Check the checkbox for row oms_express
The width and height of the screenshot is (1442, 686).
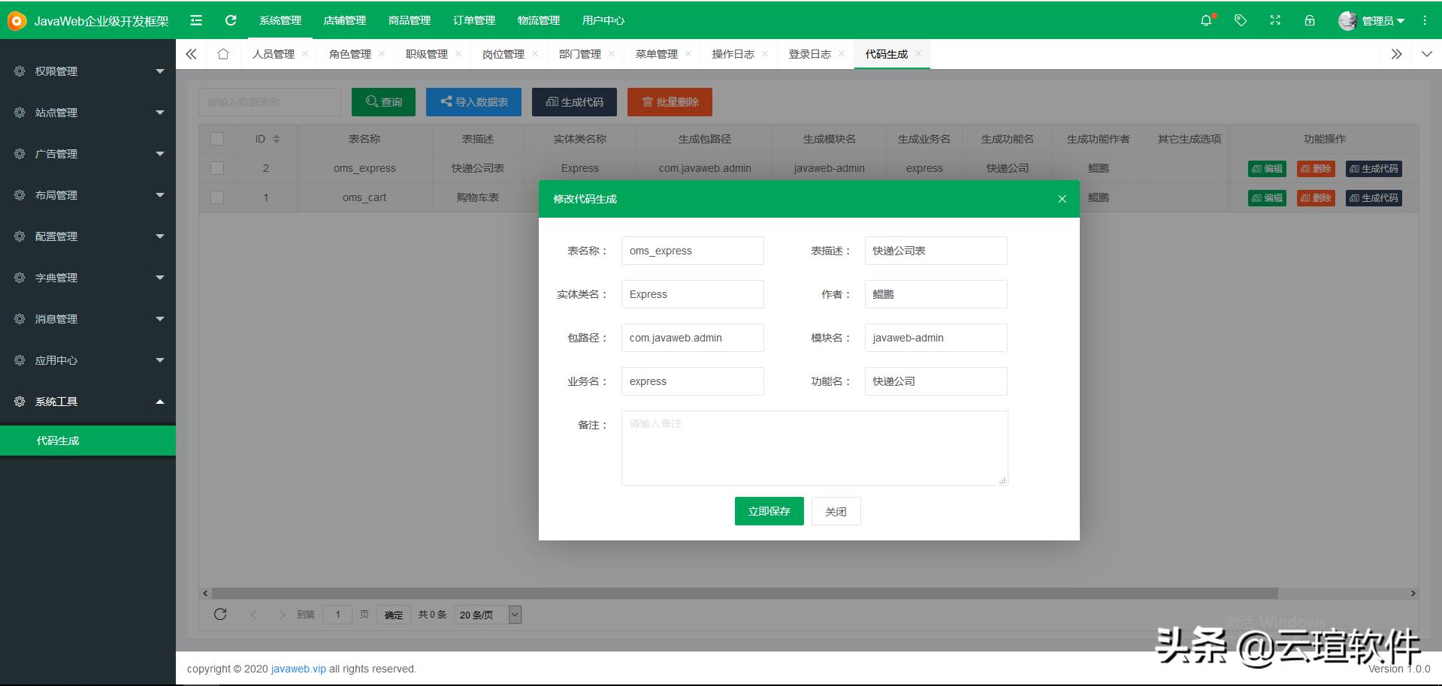pyautogui.click(x=217, y=168)
